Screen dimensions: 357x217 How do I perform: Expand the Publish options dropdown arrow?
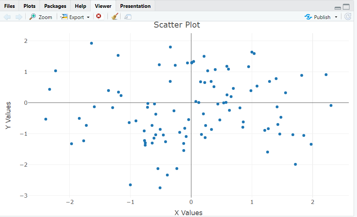pos(336,17)
